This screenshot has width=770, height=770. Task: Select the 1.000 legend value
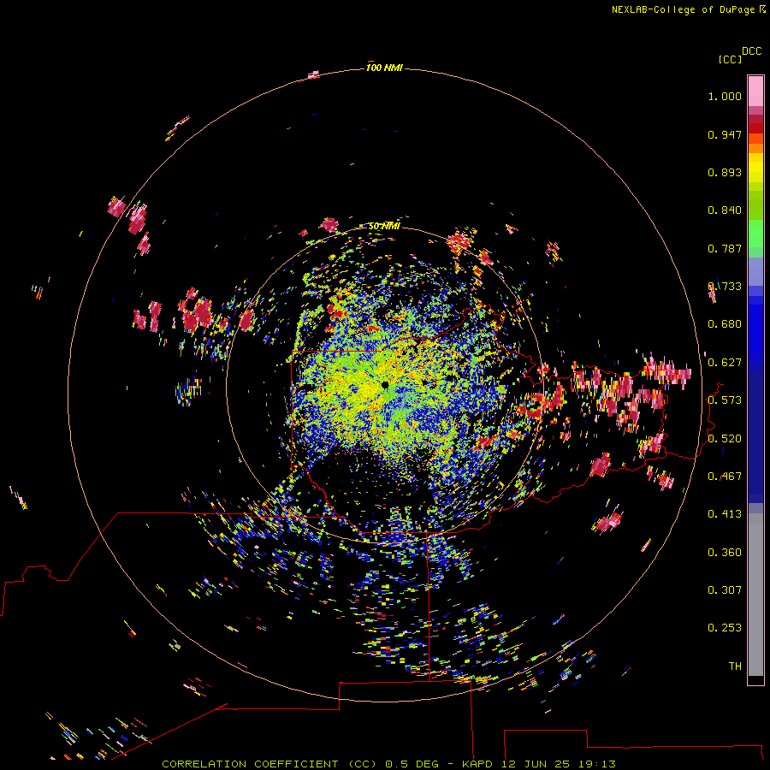pos(725,96)
